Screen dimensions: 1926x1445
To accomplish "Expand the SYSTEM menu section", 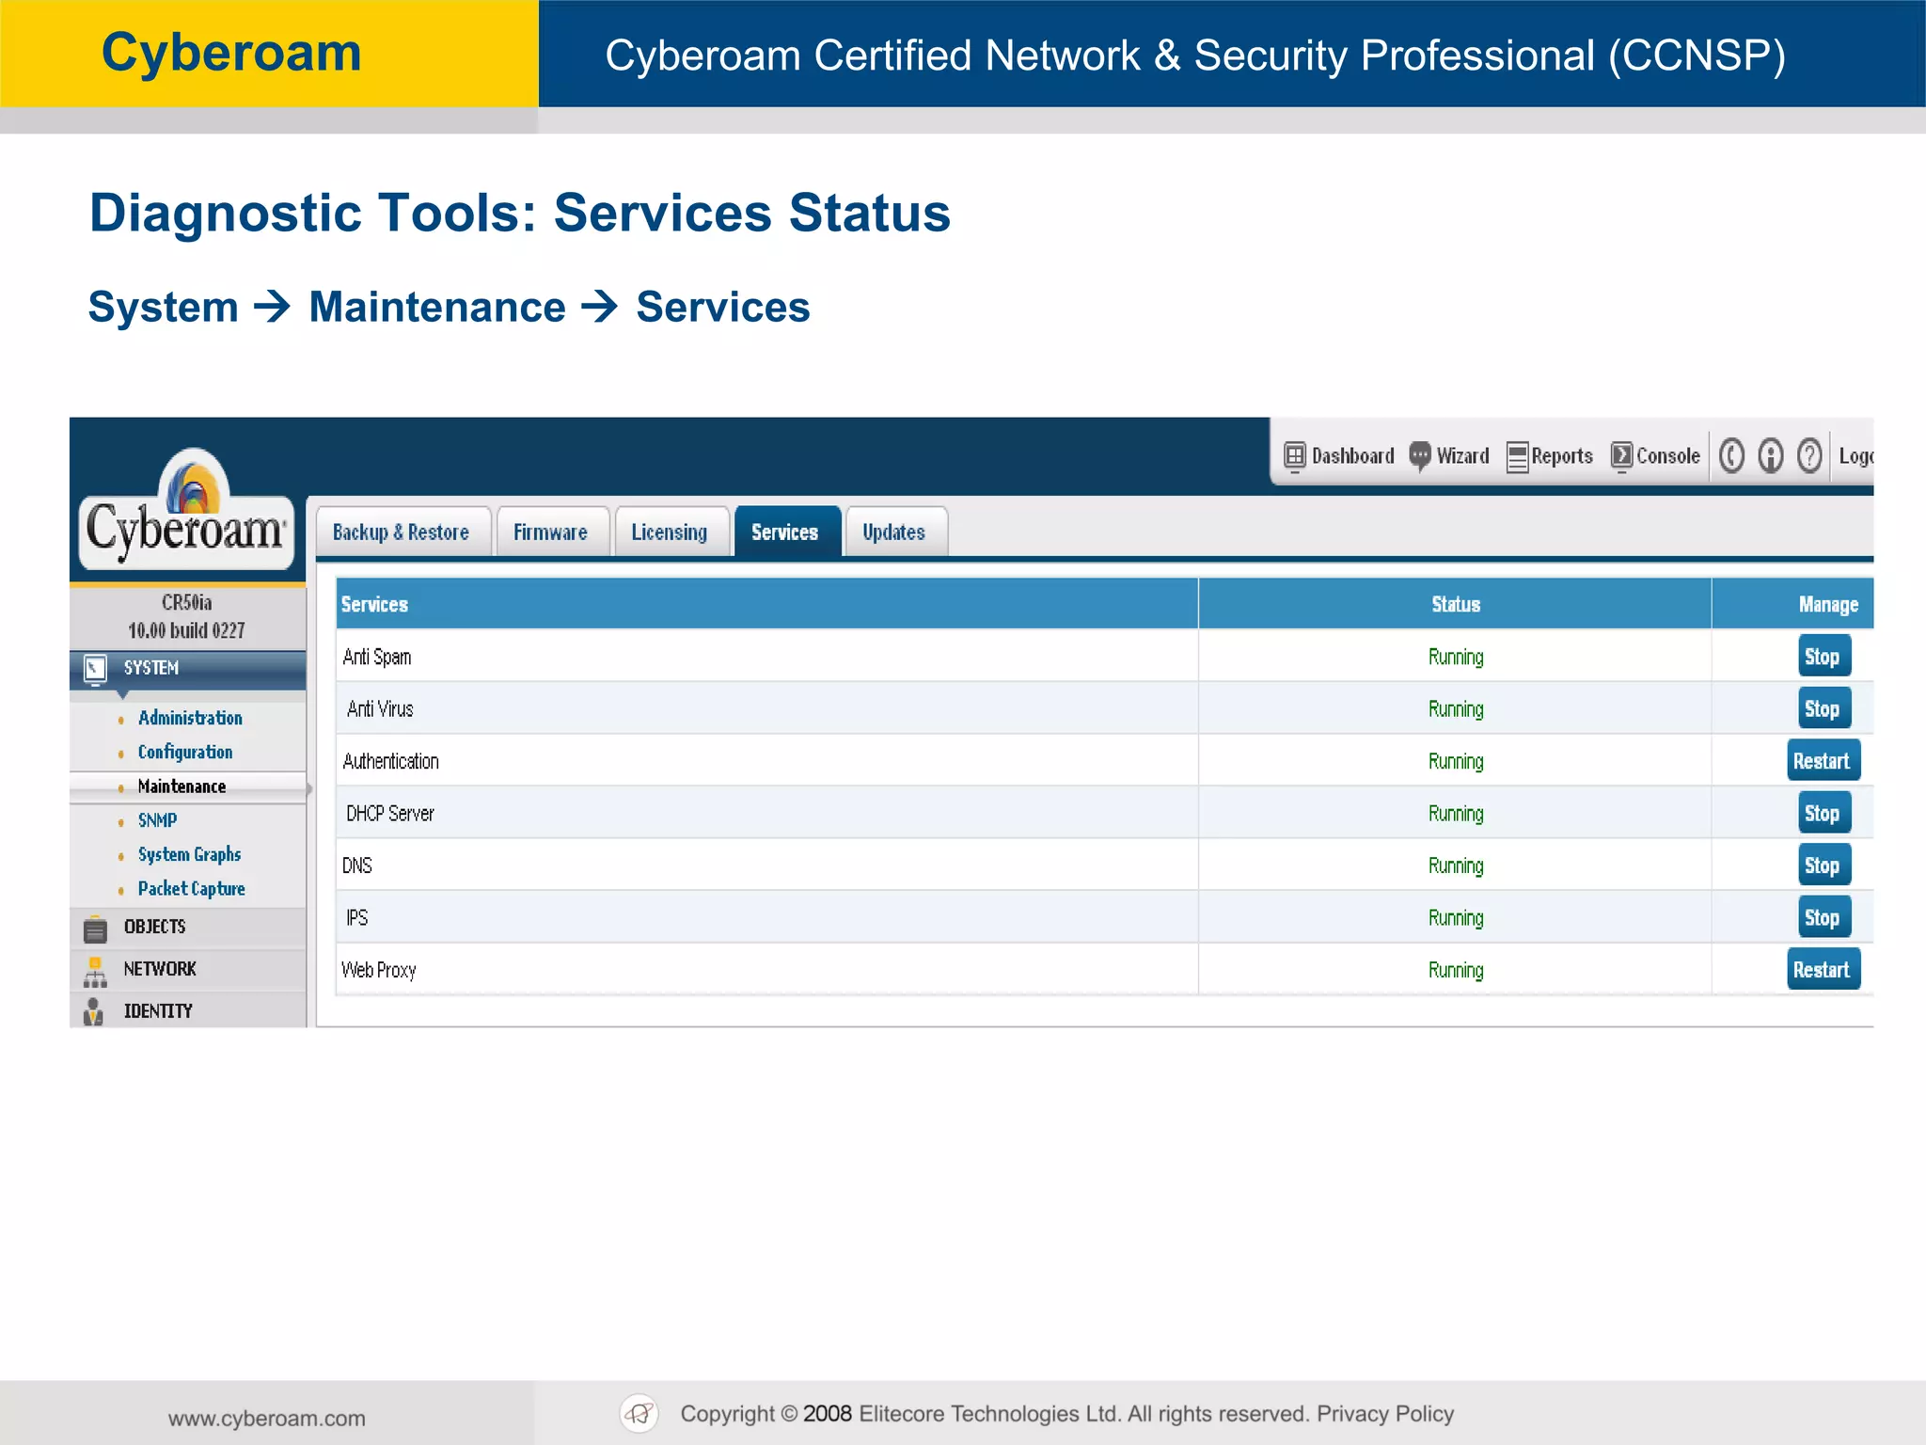I will 188,669.
